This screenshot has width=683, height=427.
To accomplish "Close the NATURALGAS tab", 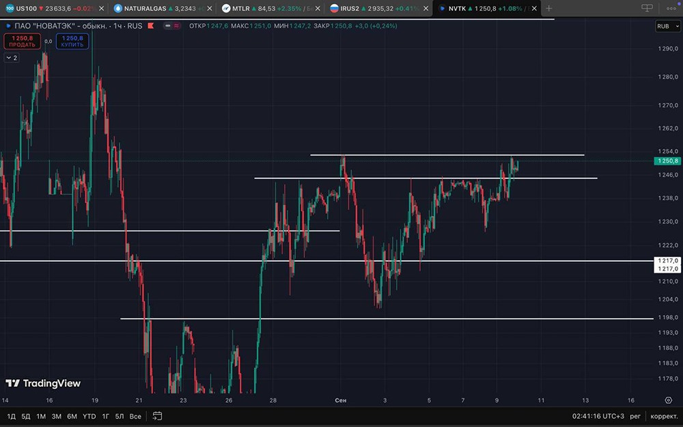I will point(210,8).
